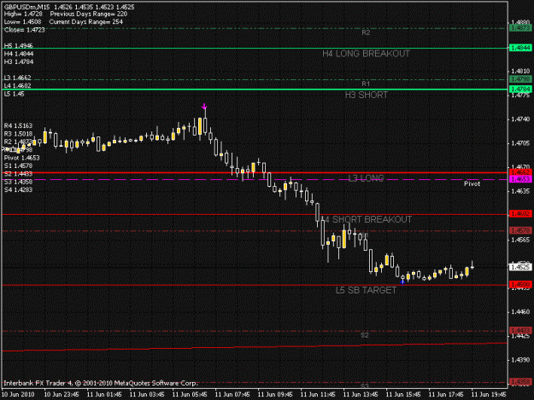Click the 'High= 1.4728' label

23,14
